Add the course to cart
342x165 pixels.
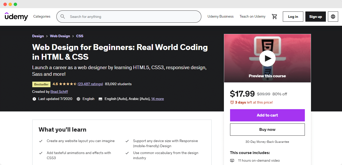click(267, 115)
